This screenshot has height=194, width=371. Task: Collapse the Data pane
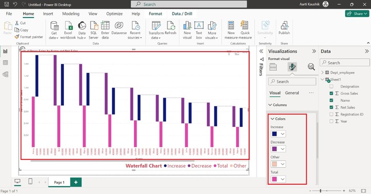click(367, 51)
